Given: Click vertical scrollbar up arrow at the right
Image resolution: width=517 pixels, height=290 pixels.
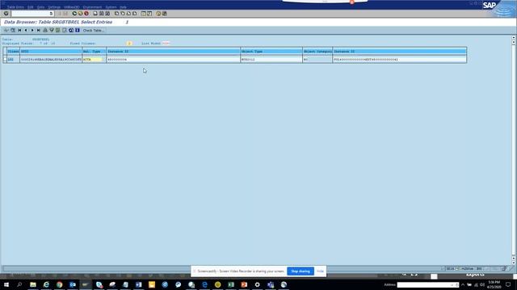Looking at the screenshot, I should tap(514, 38).
